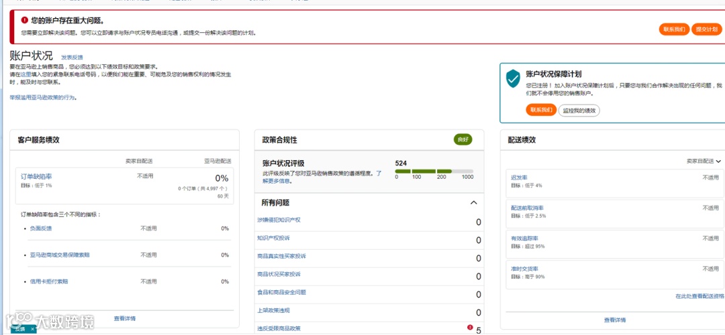Viewport: 725px width, 335px height.
Task: Open the 信用卡拒付索赔 link
Action: (49, 281)
